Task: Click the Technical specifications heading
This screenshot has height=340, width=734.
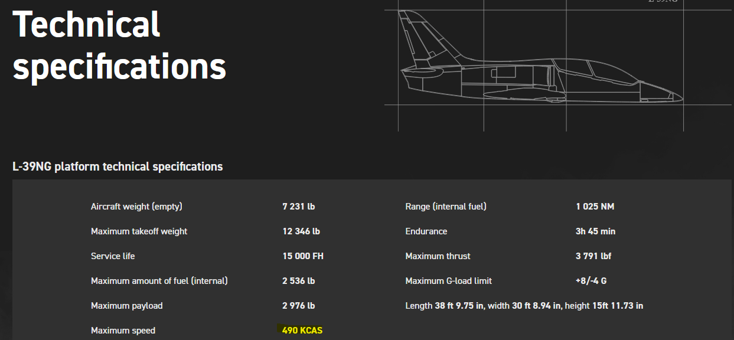Action: tap(119, 46)
